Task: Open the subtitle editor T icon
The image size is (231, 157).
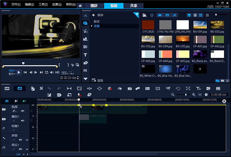Action: [x=148, y=88]
